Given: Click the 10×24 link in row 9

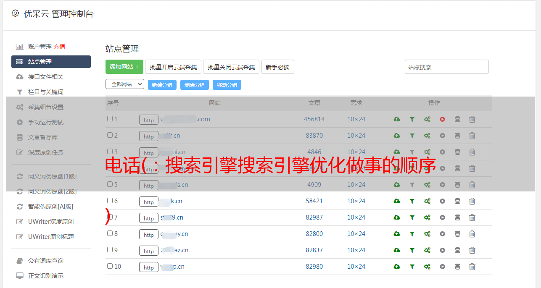Looking at the screenshot, I should click(x=356, y=250).
